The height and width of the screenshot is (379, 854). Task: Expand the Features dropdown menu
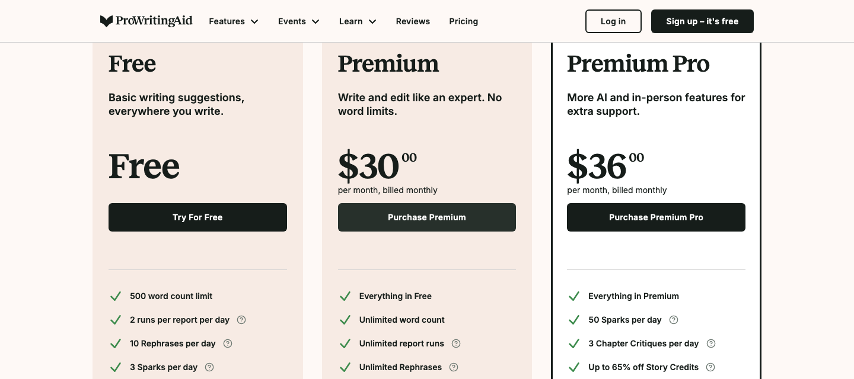(x=234, y=21)
